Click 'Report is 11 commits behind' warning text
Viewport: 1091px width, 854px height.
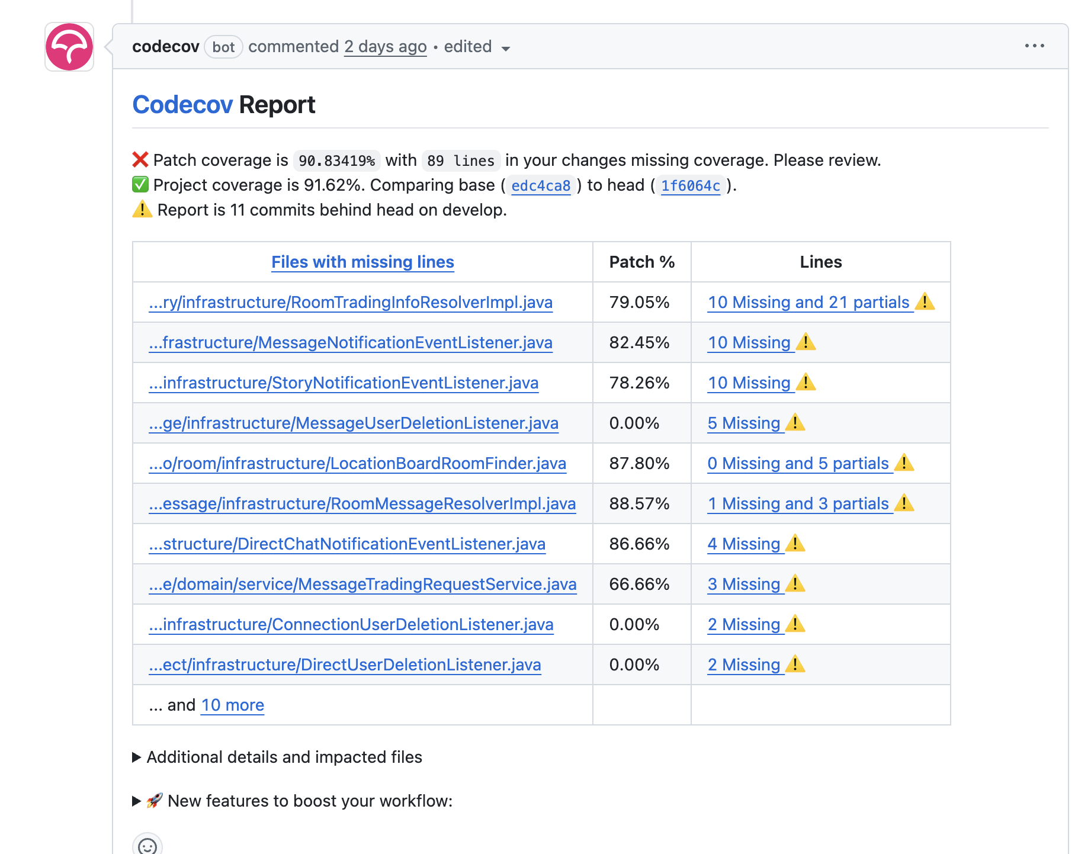click(332, 210)
